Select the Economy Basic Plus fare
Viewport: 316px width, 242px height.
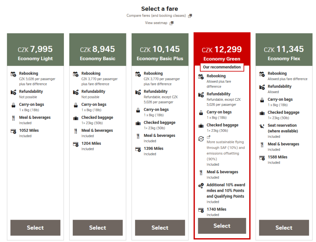pos(160,228)
